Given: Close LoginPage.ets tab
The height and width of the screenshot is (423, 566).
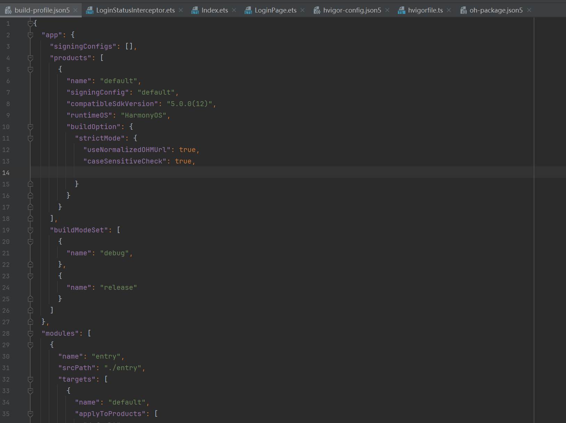Looking at the screenshot, I should pyautogui.click(x=302, y=10).
